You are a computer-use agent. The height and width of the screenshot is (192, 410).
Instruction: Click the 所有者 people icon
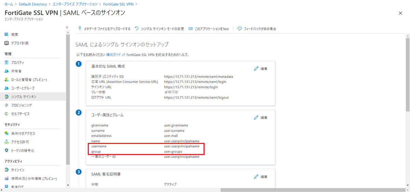[6, 71]
